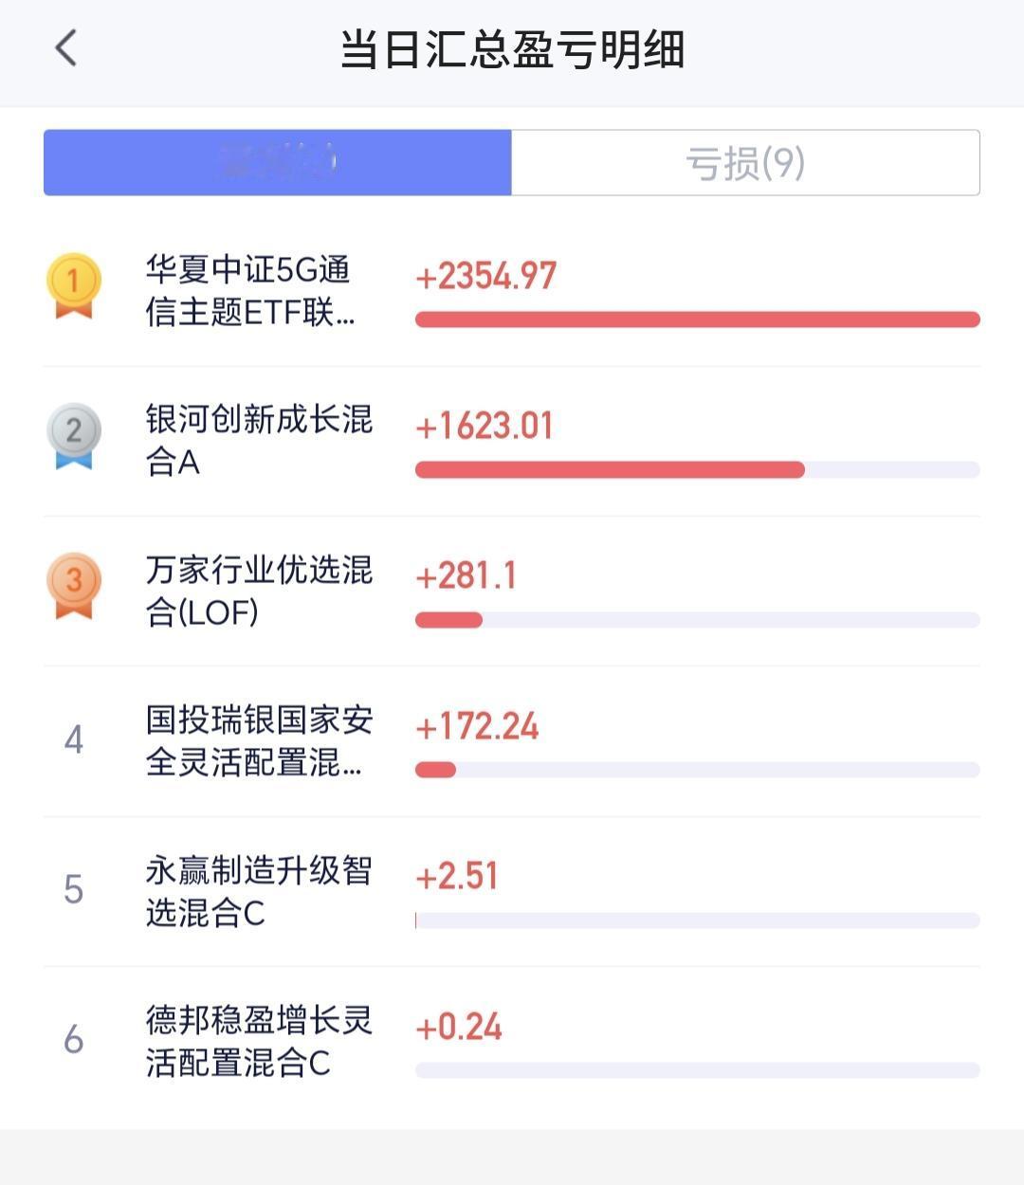1024x1185 pixels.
Task: Click the +2354.97 profit bar
Action: (x=698, y=319)
